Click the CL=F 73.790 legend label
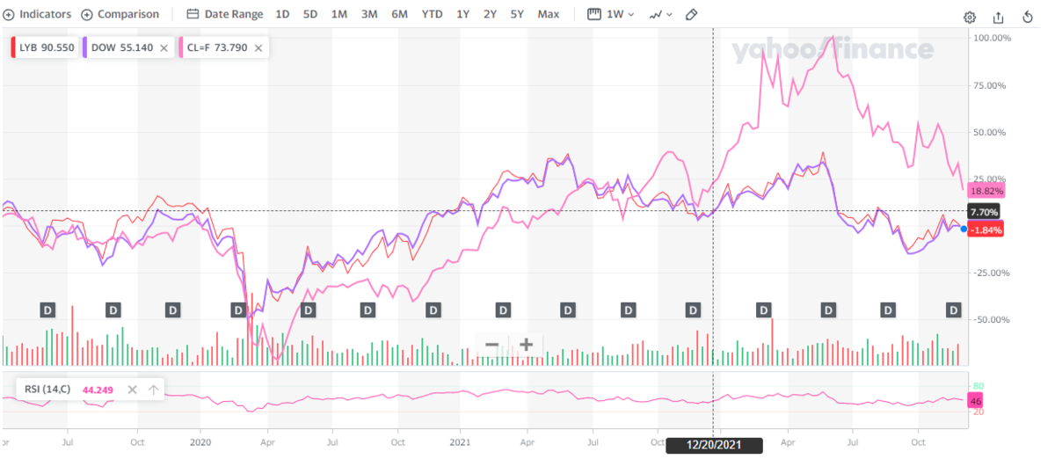This screenshot has height=459, width=1055. pyautogui.click(x=217, y=48)
